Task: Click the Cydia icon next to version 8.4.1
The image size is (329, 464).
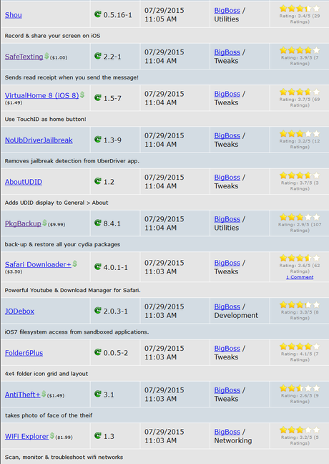Action: 97,223
